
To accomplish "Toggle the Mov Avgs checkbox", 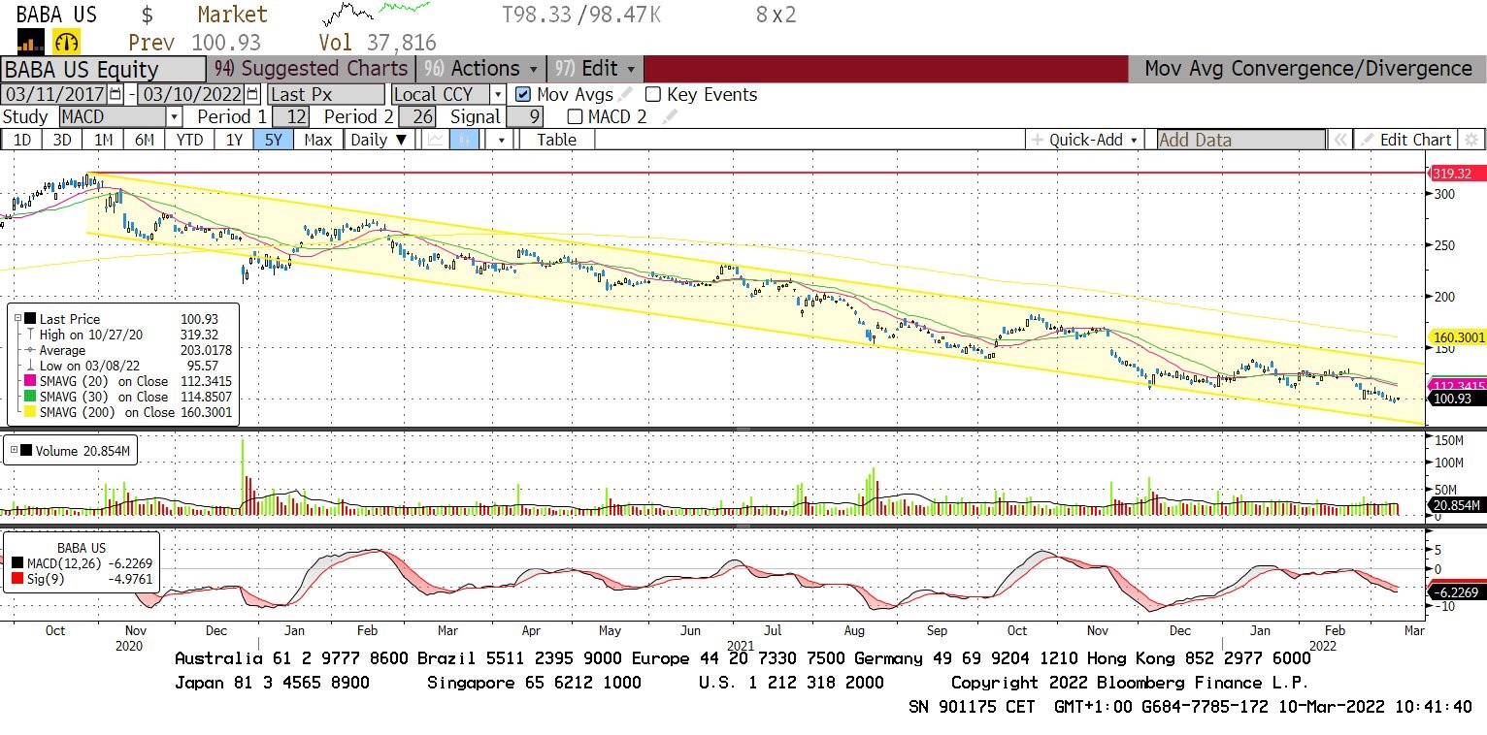I will tap(523, 94).
